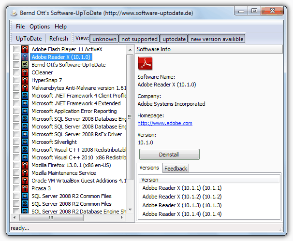Toggle the uptodate view filter
The image size is (293, 241).
174,39
